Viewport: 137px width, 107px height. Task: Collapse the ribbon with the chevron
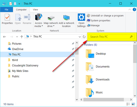pos(130,9)
